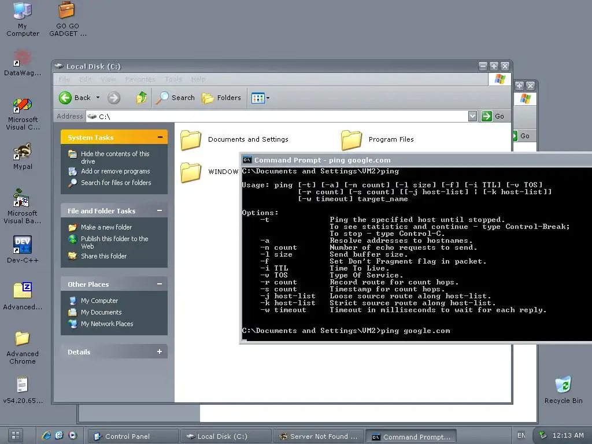Open the GO GO GADGET briefcase icon
This screenshot has height=444, width=592.
coord(67,19)
